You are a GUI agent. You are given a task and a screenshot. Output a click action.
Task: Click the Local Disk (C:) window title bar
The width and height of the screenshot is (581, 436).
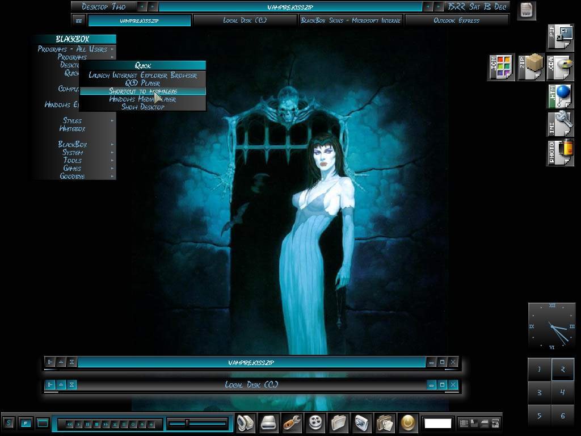251,385
